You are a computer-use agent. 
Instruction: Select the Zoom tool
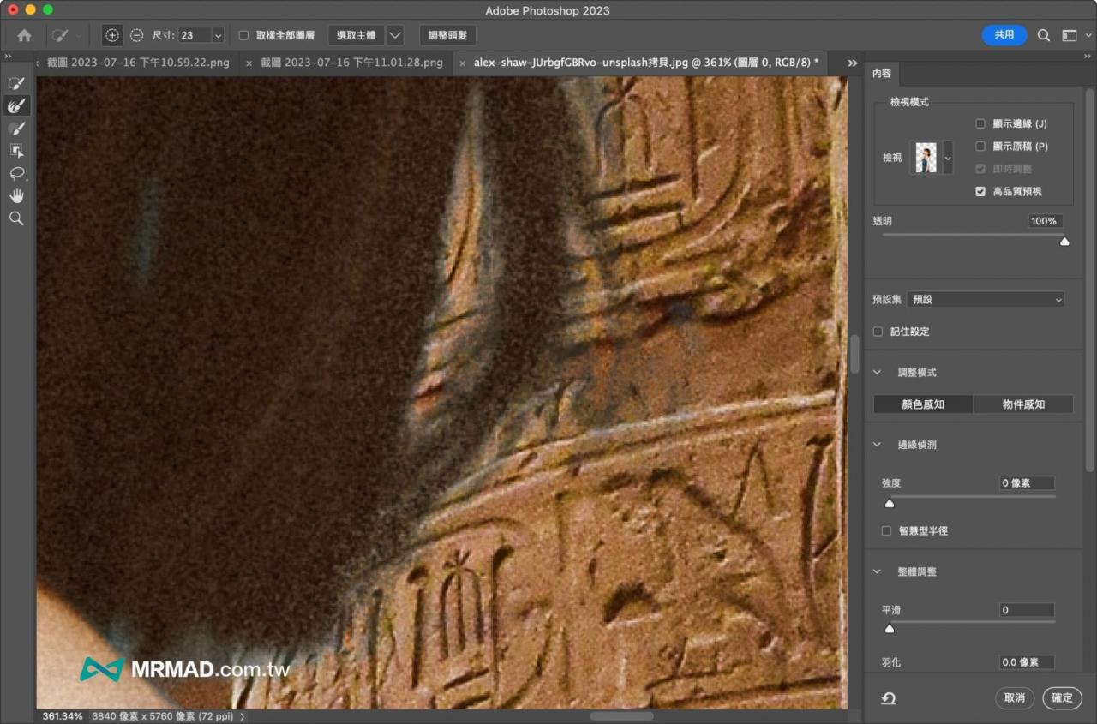(x=16, y=219)
